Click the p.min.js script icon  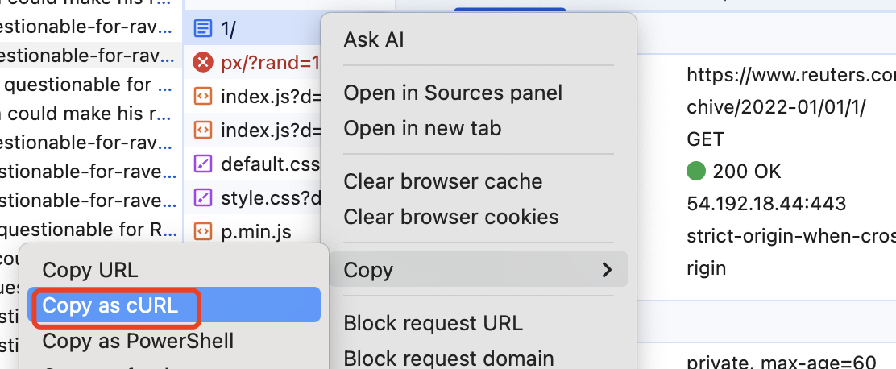click(203, 232)
